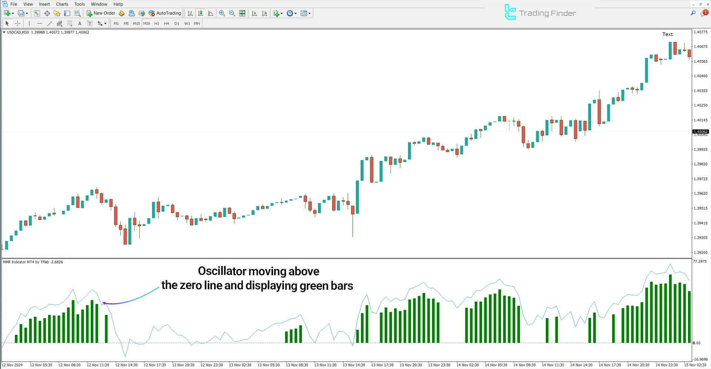
Task: Expand the New Chart dropdown arrow
Action: pos(12,13)
